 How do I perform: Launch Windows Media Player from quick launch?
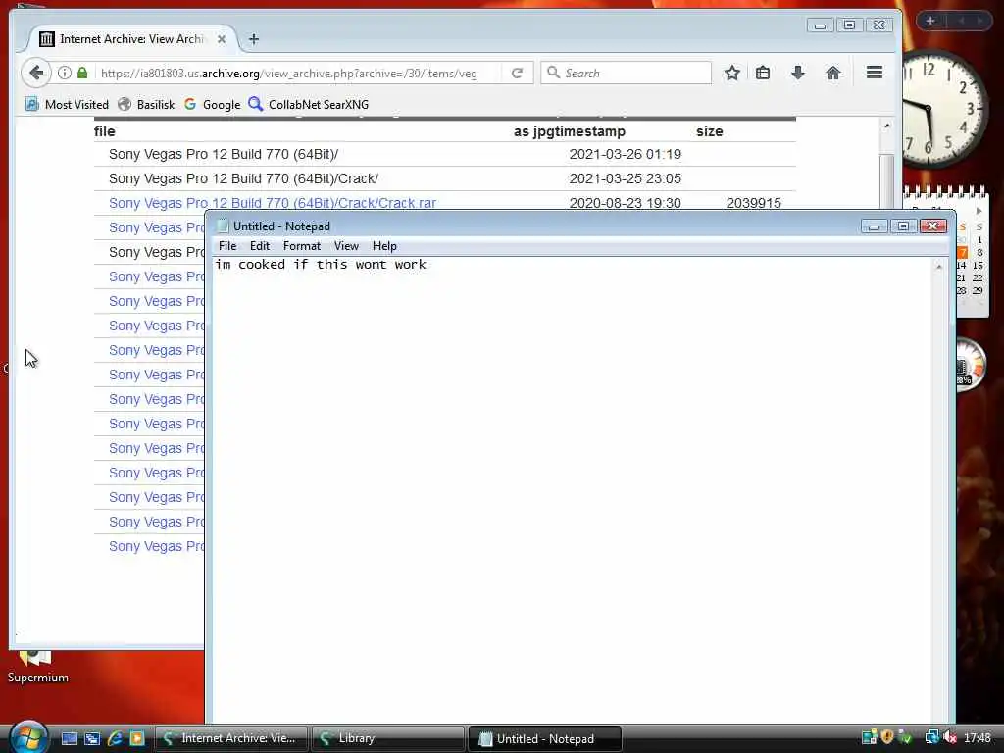[x=137, y=738]
